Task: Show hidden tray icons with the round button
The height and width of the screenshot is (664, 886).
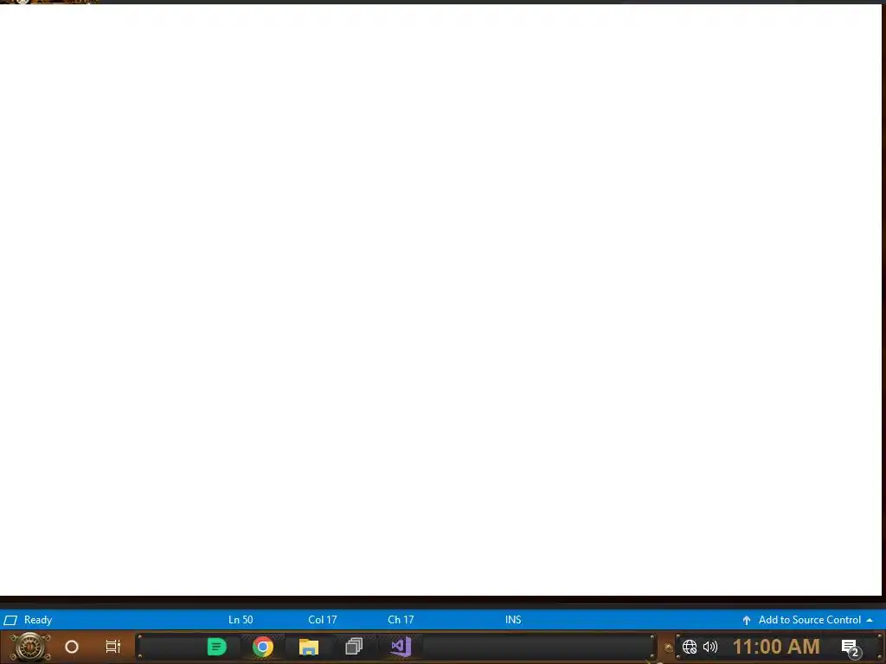Action: click(669, 648)
